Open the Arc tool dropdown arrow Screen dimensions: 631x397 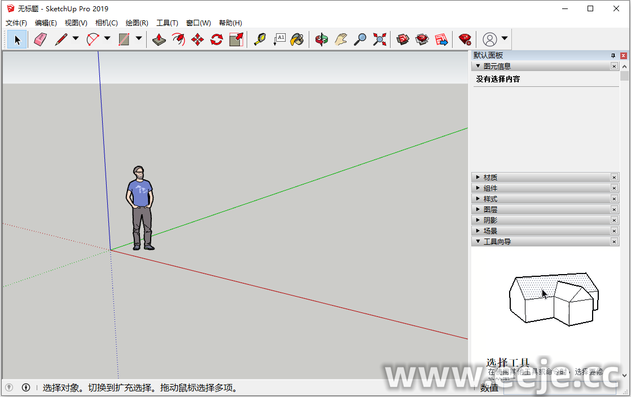click(x=107, y=39)
